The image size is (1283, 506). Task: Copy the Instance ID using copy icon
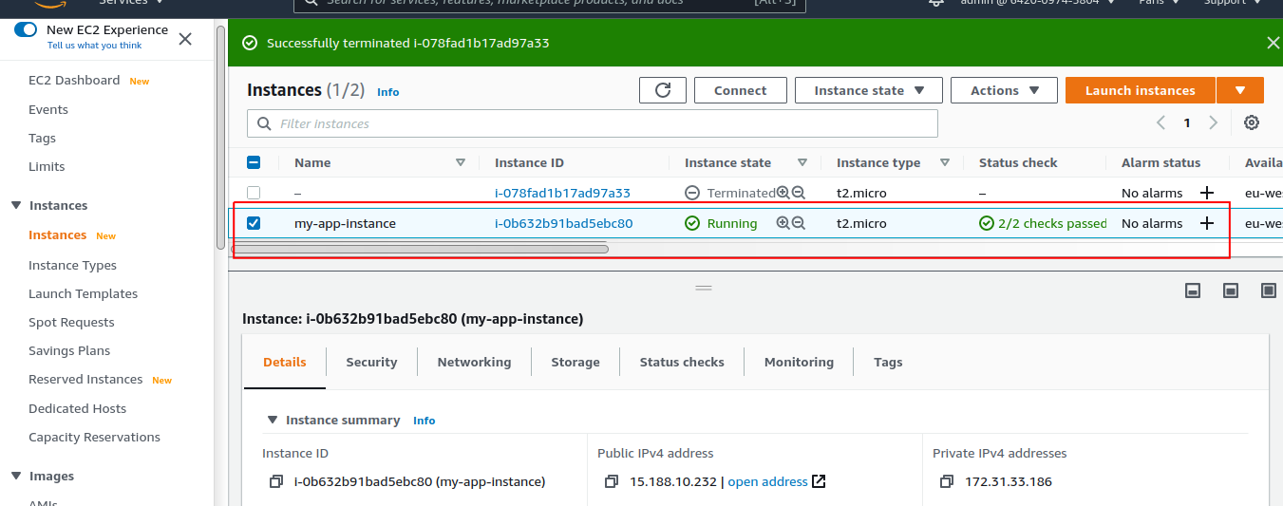click(x=276, y=481)
